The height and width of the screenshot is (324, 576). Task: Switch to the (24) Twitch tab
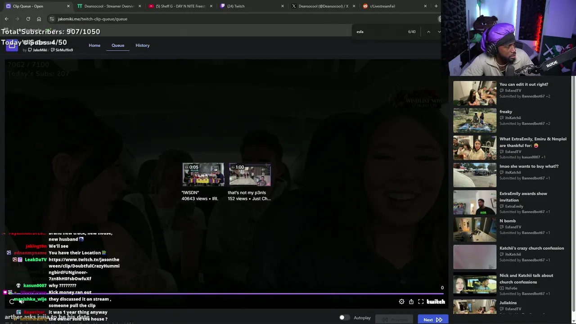pyautogui.click(x=252, y=6)
